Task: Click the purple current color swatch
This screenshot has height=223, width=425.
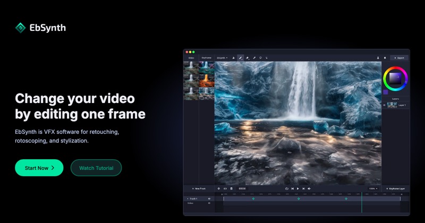Action: (x=386, y=92)
